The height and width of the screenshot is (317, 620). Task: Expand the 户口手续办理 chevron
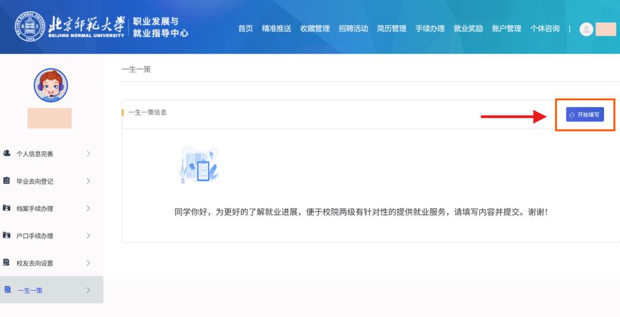pyautogui.click(x=88, y=235)
